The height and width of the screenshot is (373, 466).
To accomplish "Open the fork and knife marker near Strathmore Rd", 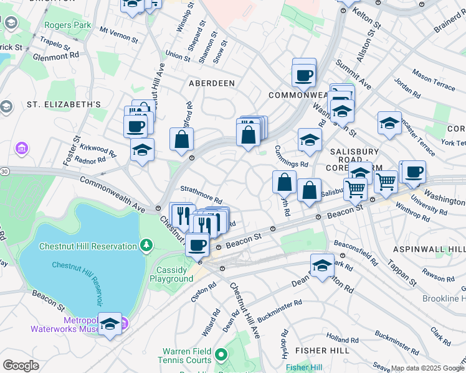I will pyautogui.click(x=182, y=214).
